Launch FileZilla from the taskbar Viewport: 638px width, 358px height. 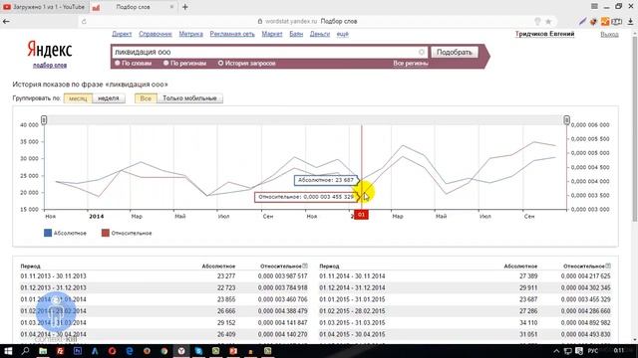[60, 351]
